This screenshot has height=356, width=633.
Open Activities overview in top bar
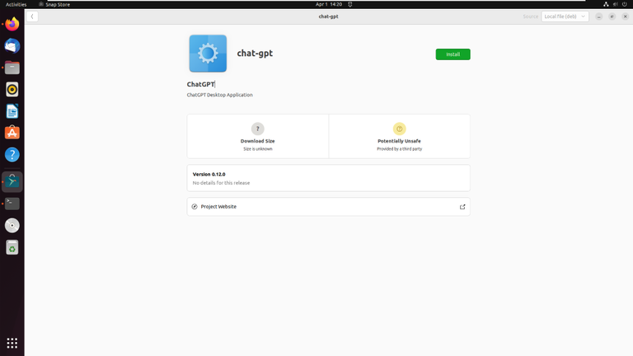[16, 4]
